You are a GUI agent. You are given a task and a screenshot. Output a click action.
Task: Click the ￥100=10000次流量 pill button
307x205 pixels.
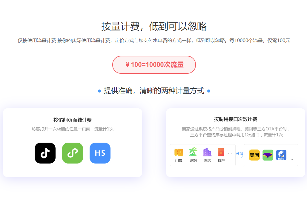[154, 65]
